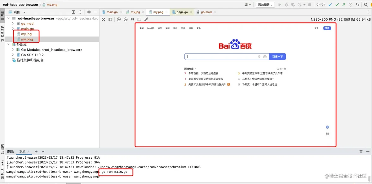372x184 pixels.
Task: Collapse the rod-headless-browser root folder
Action: (8, 18)
